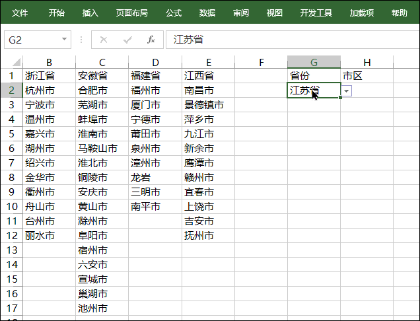The image size is (420, 321).
Task: Open the Insert Function fx icon
Action: coord(151,40)
